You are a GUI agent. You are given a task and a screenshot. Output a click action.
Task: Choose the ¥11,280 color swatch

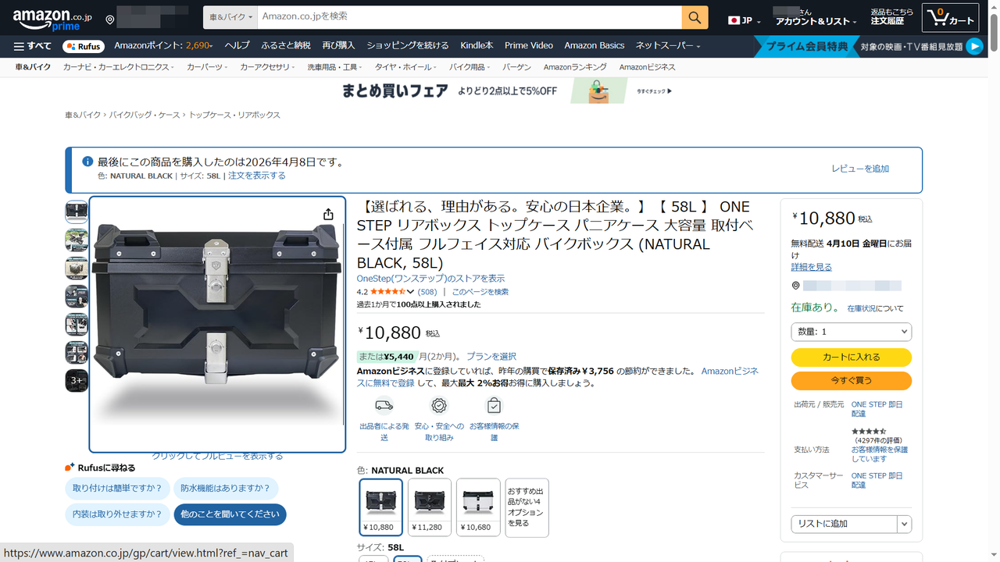pyautogui.click(x=430, y=507)
